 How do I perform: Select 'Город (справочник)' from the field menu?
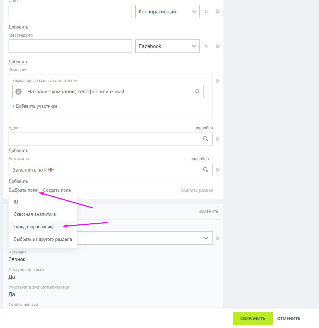coord(34,227)
